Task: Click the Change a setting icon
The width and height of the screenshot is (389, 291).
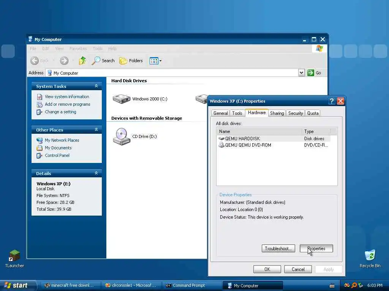Action: click(40, 112)
